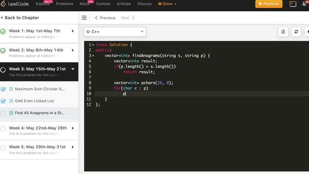
Task: Open the Mock section
Action: (x=84, y=4)
